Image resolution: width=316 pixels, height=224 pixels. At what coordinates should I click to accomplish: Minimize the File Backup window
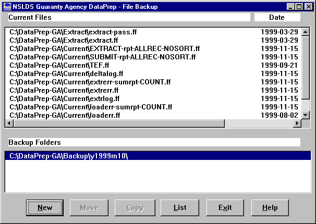pyautogui.click(x=290, y=7)
